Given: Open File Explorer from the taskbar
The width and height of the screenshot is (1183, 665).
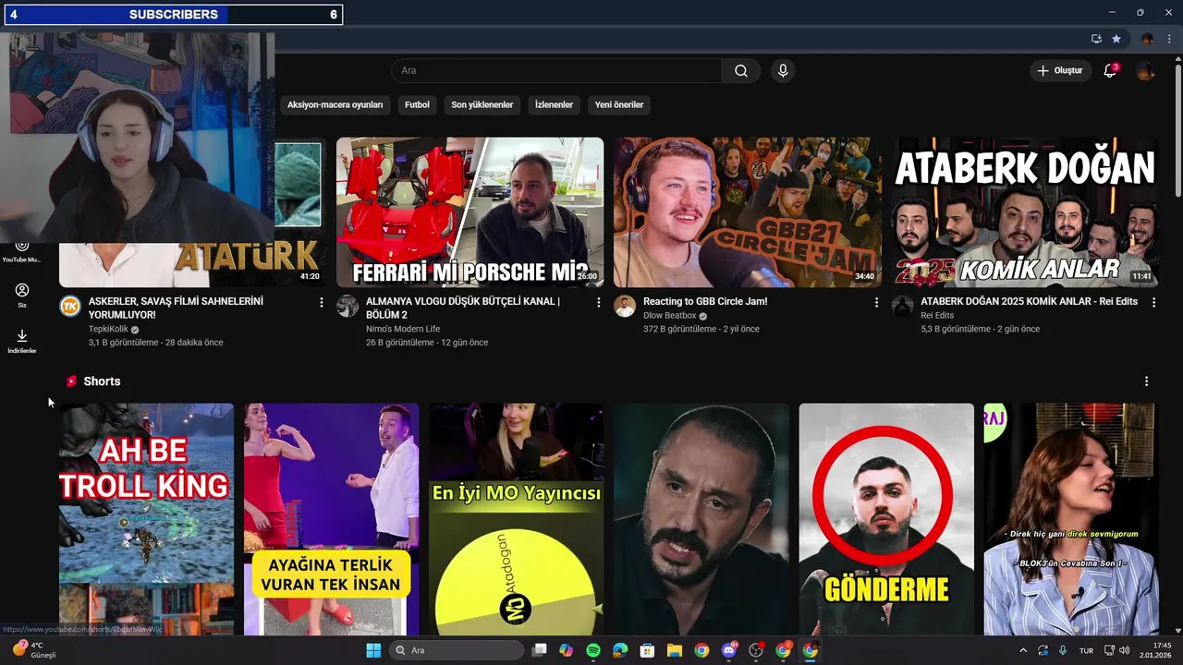Looking at the screenshot, I should coord(675,650).
